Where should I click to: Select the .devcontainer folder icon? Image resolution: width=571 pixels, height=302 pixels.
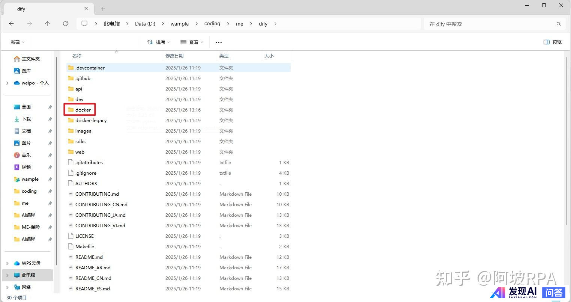point(71,68)
